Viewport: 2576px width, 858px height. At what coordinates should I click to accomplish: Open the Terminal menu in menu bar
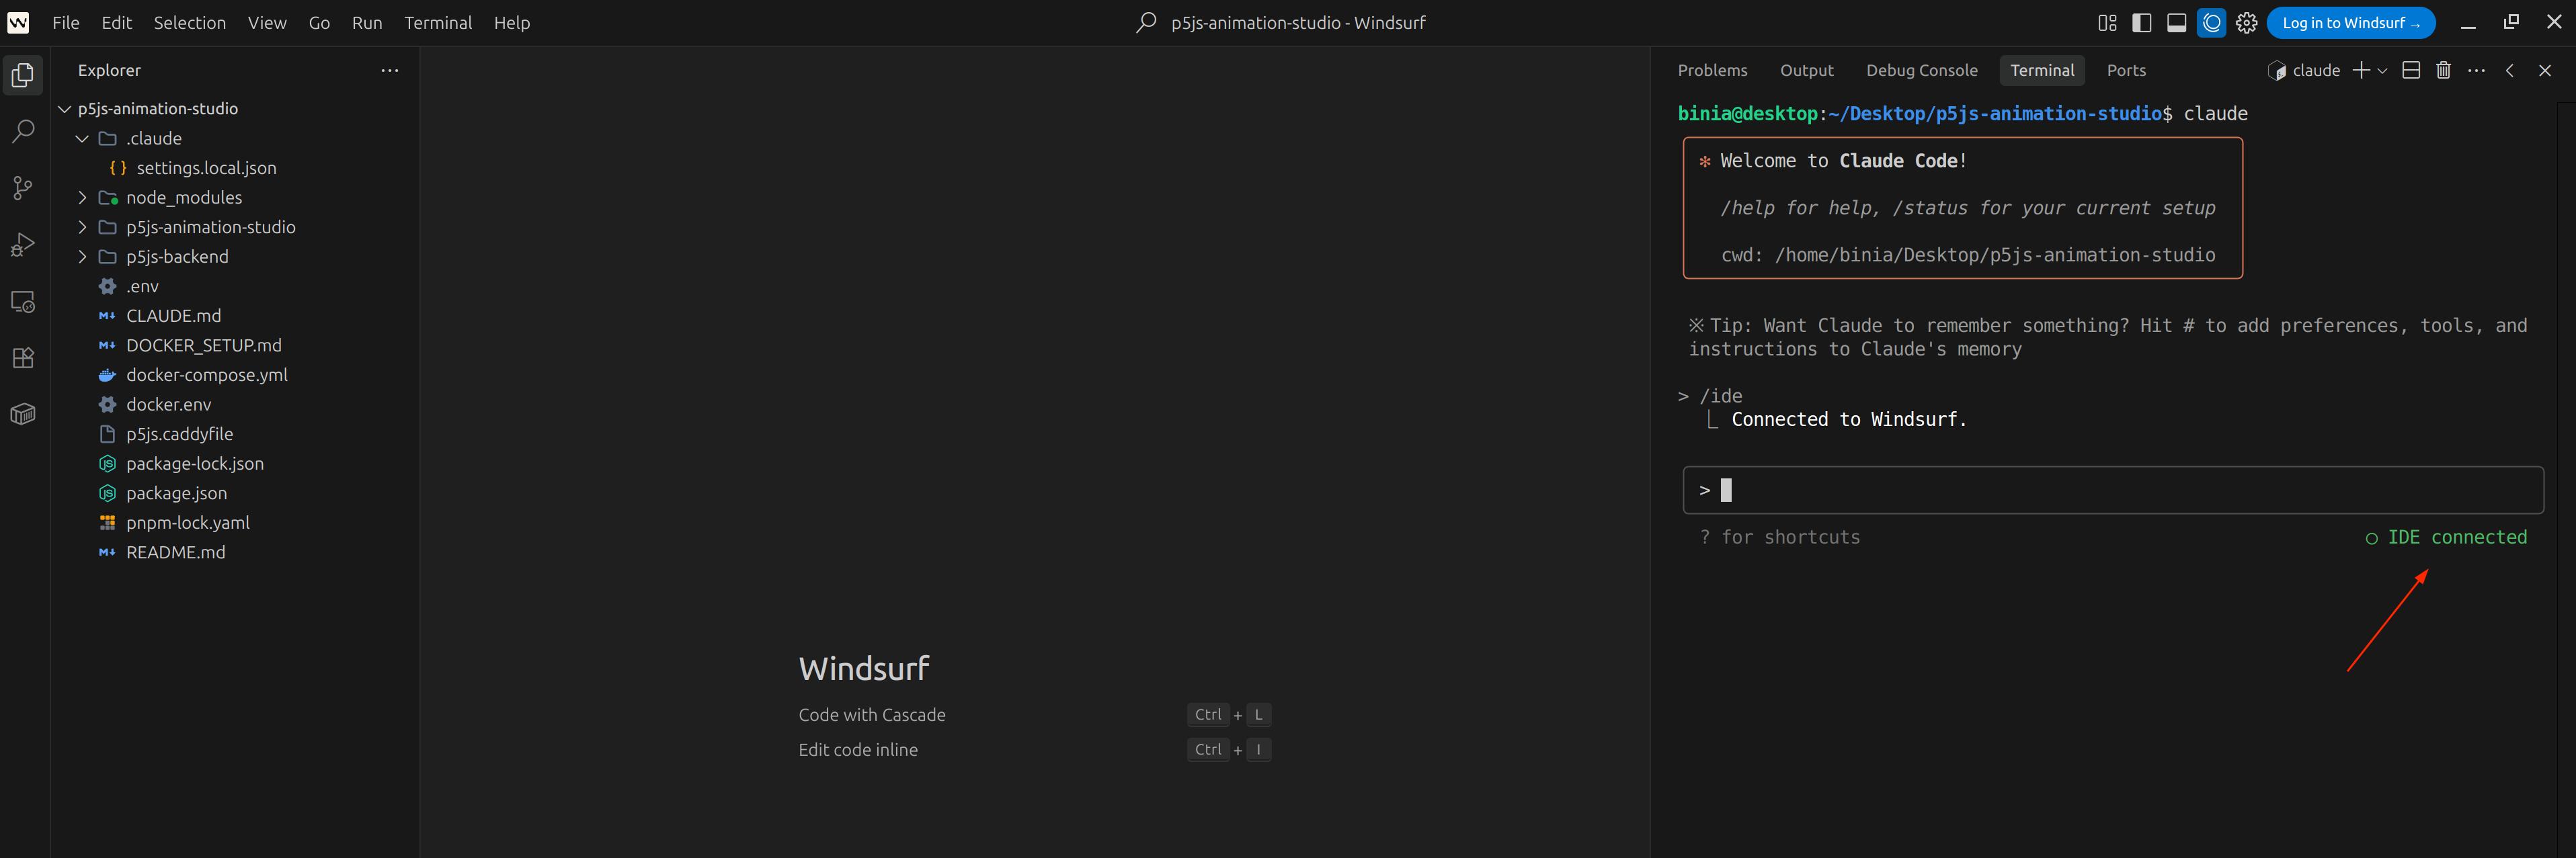point(437,23)
